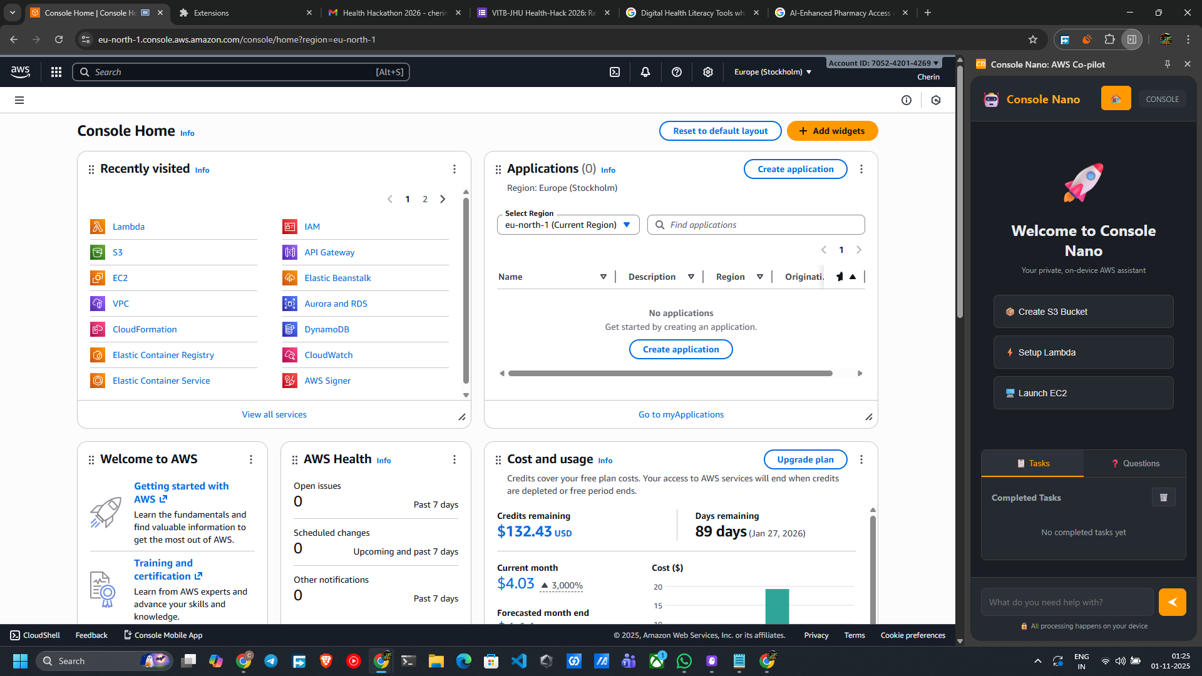The width and height of the screenshot is (1202, 676).
Task: Open the AWS services grid menu
Action: pos(56,72)
